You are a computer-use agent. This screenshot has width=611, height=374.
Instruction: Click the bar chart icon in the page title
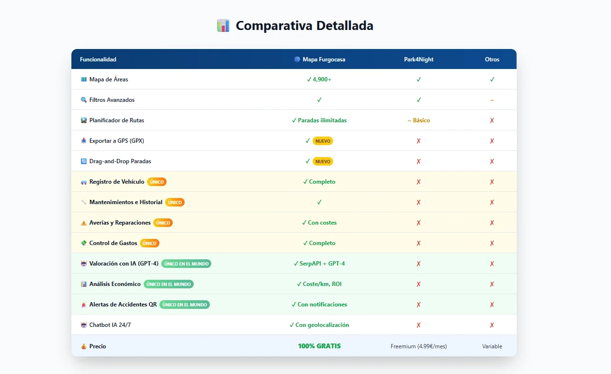[x=223, y=26]
